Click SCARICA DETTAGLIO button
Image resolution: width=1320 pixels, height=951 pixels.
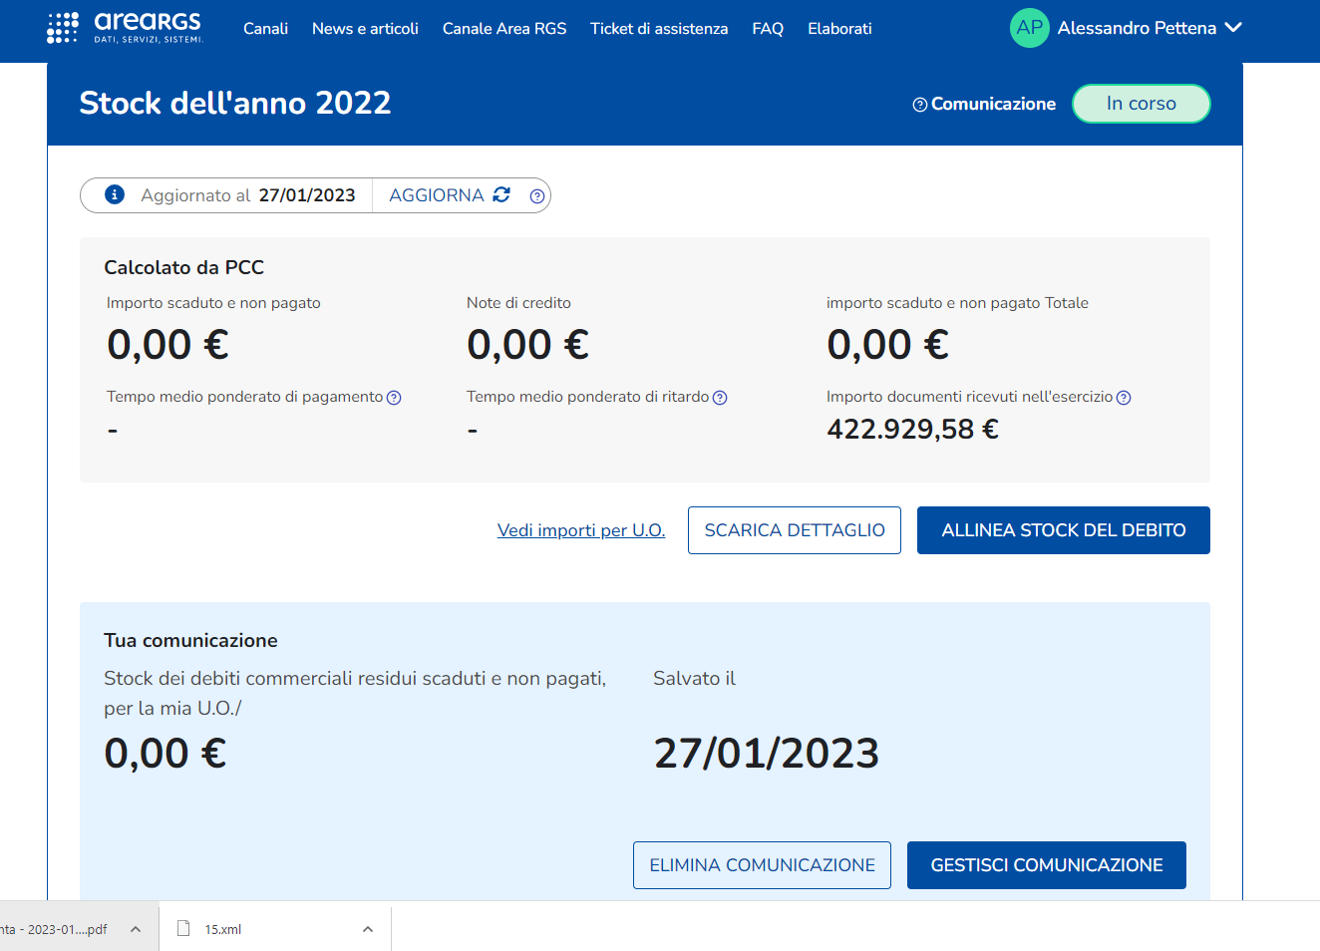pos(795,530)
